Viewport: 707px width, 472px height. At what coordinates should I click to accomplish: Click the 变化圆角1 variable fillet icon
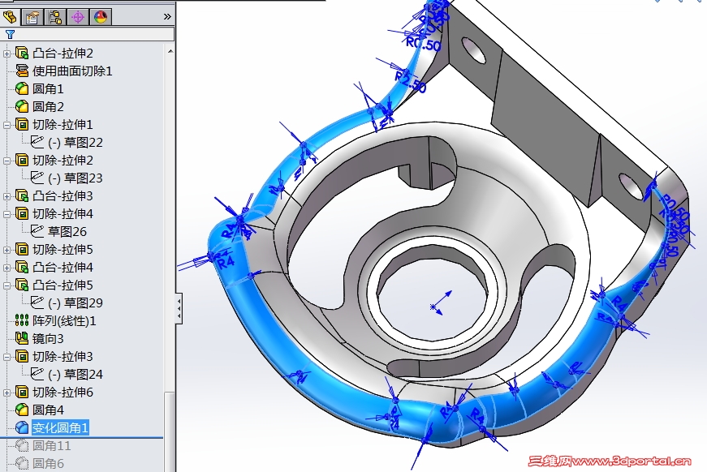point(22,427)
